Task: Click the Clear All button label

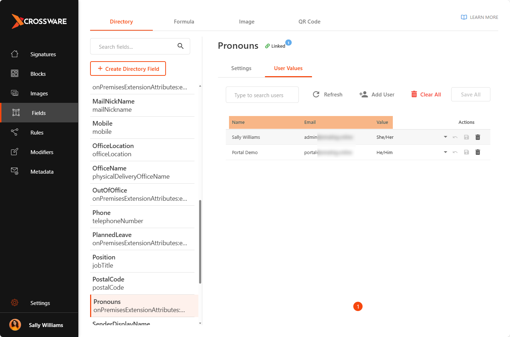Action: pyautogui.click(x=431, y=95)
